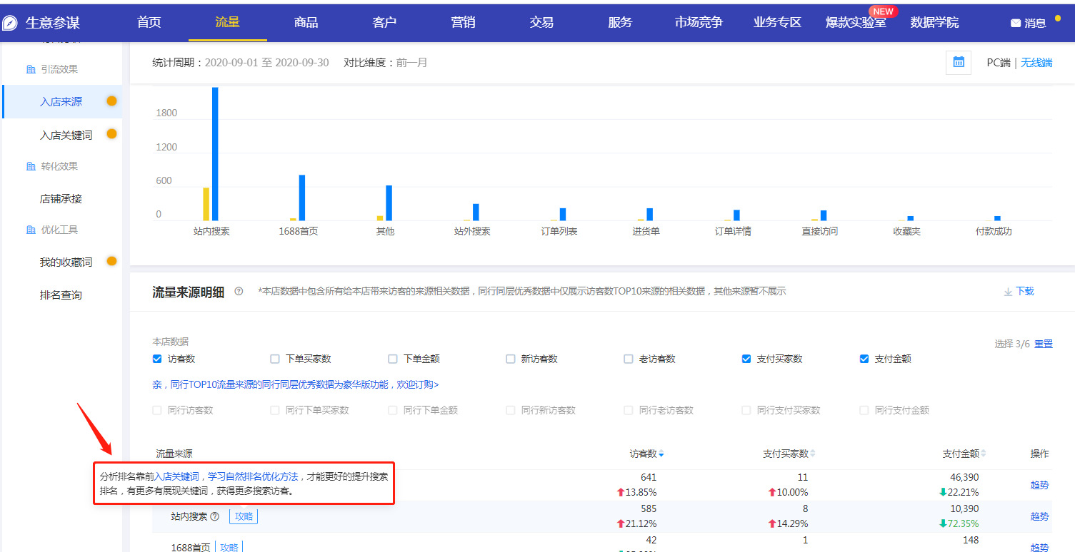Enable the 下单买家数 checkbox
Screen dimensions: 1075x552
coord(275,359)
